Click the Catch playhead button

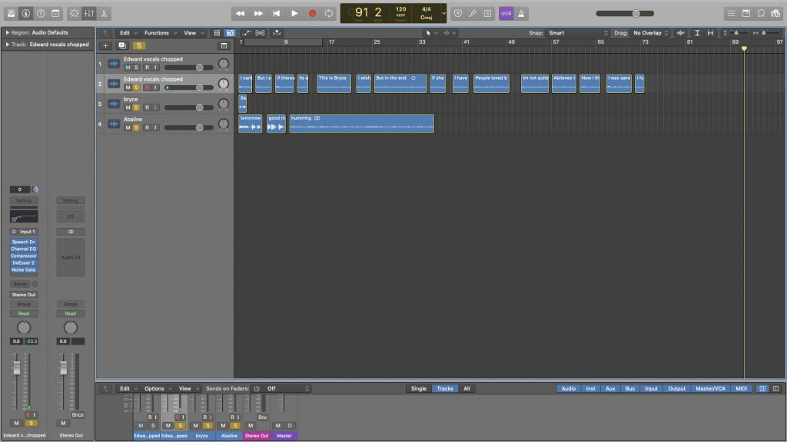[277, 33]
